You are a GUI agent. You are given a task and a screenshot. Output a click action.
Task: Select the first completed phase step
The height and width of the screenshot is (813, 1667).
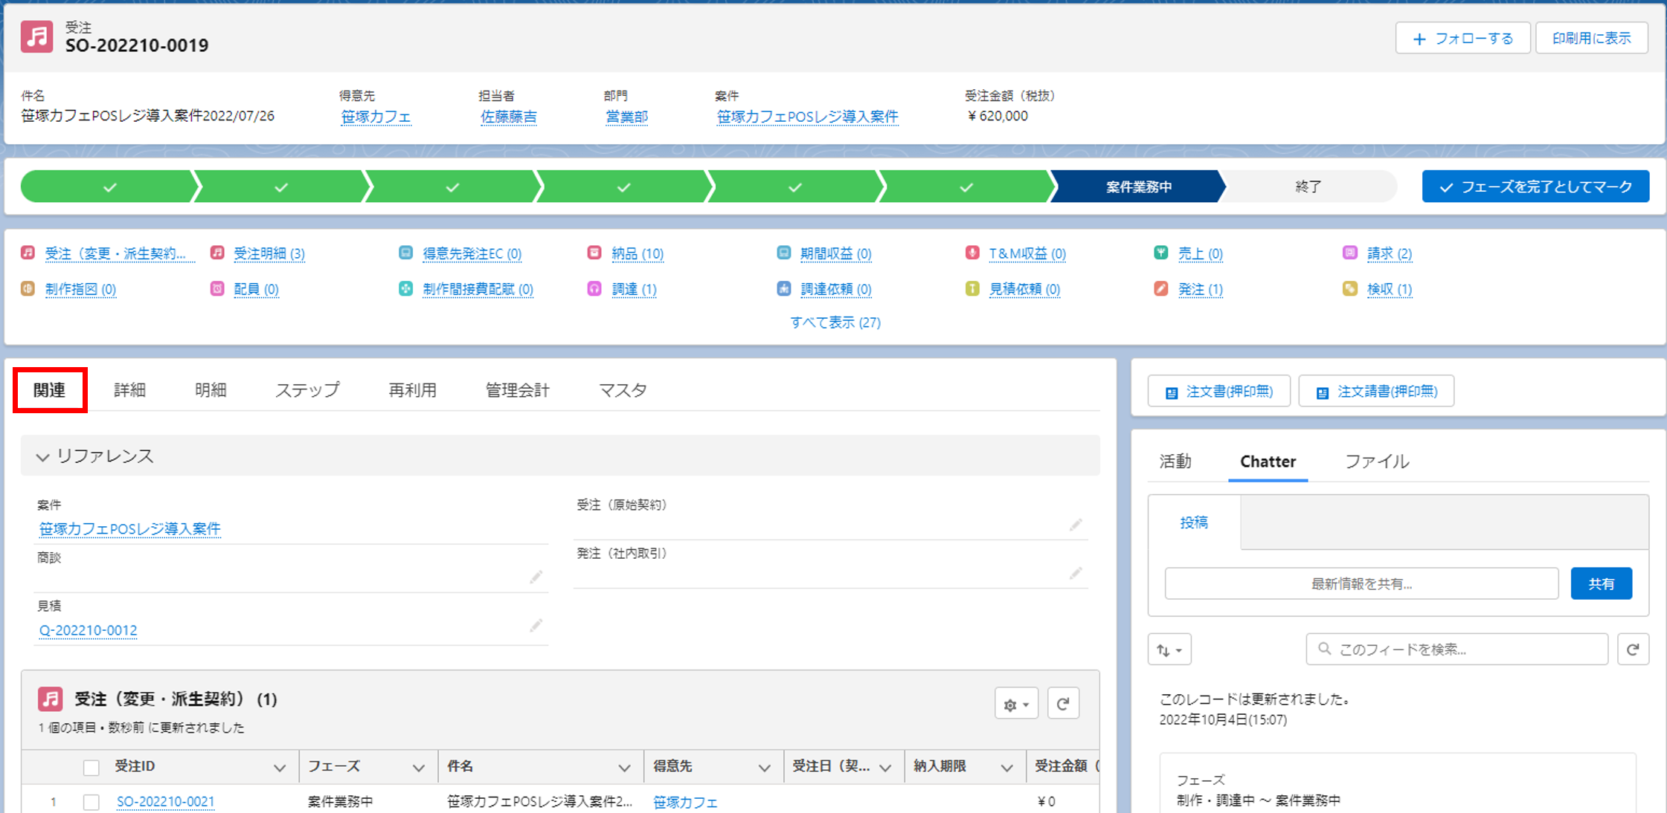(109, 187)
